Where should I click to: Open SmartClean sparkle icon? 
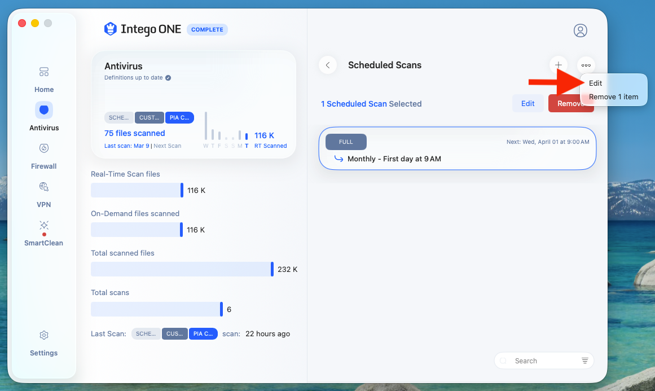pyautogui.click(x=44, y=225)
